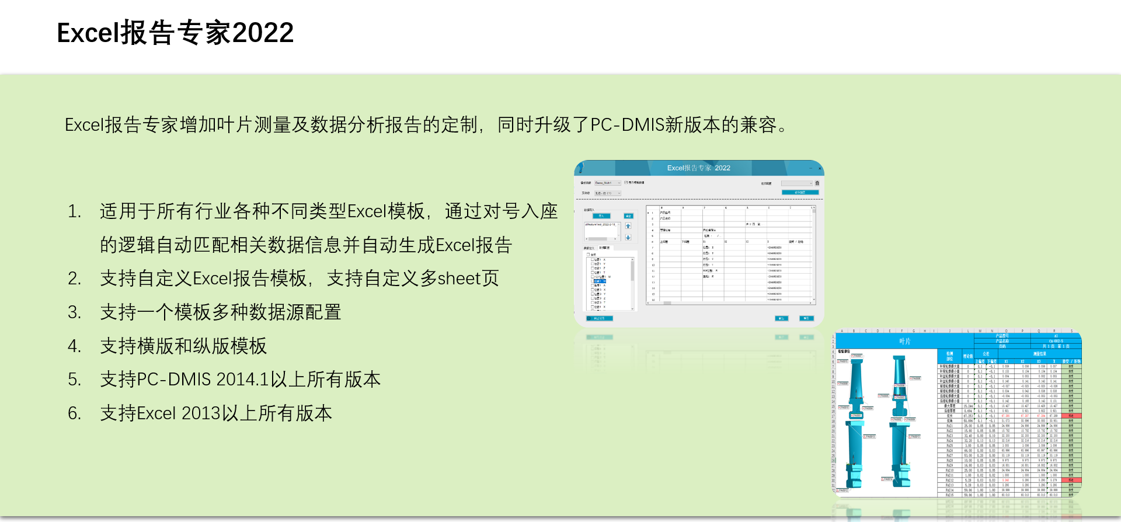This screenshot has width=1121, height=522.
Task: Close the Excel报告专家 2022 window
Action: click(820, 168)
